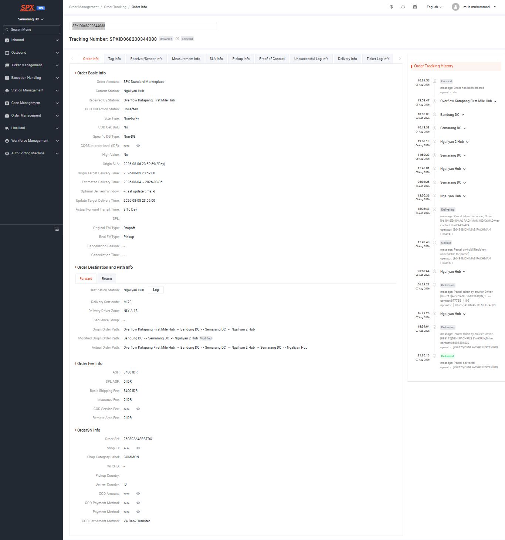
Task: Expand the Overflow Katapang First Mile Hub history entry
Action: (495, 101)
